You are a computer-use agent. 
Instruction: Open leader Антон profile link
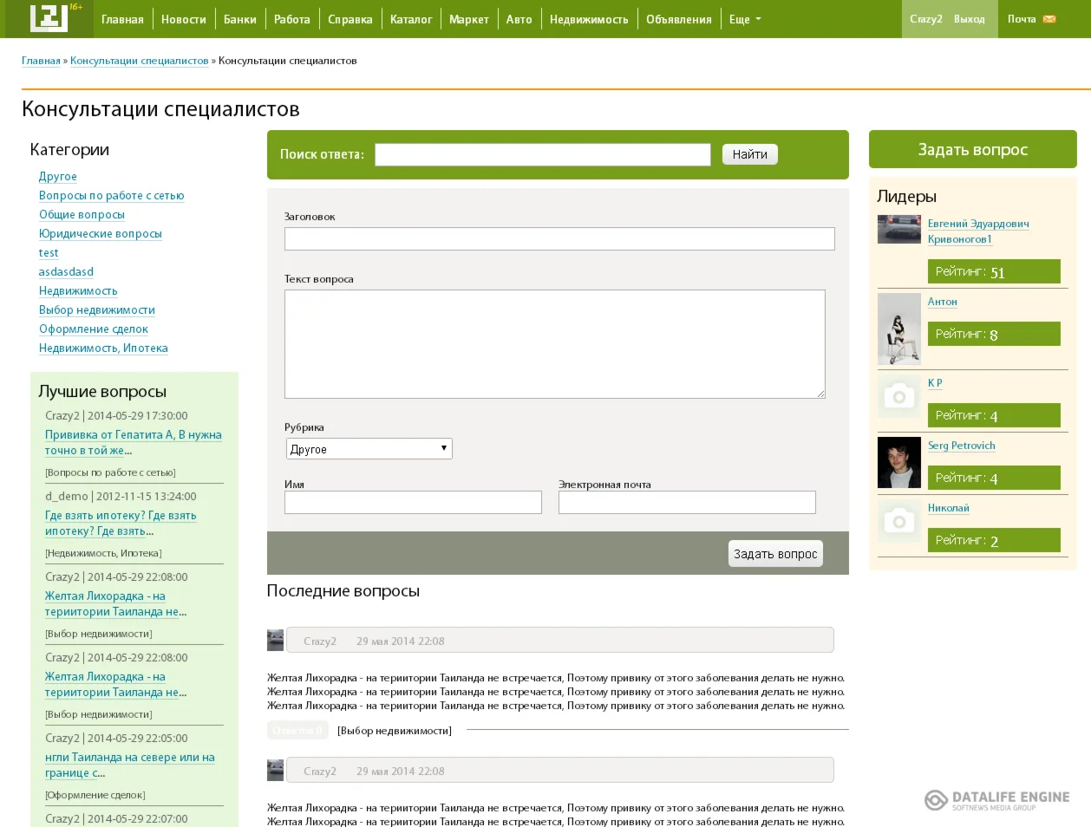pos(943,302)
